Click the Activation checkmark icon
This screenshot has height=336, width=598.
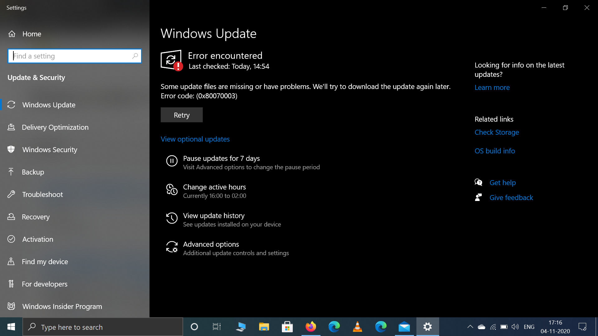[x=11, y=239]
